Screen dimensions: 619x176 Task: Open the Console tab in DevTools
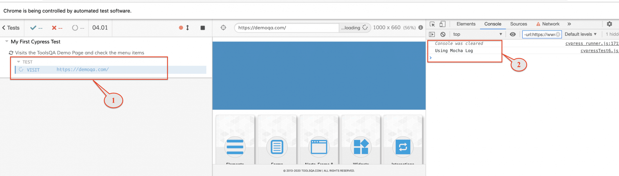(x=493, y=24)
